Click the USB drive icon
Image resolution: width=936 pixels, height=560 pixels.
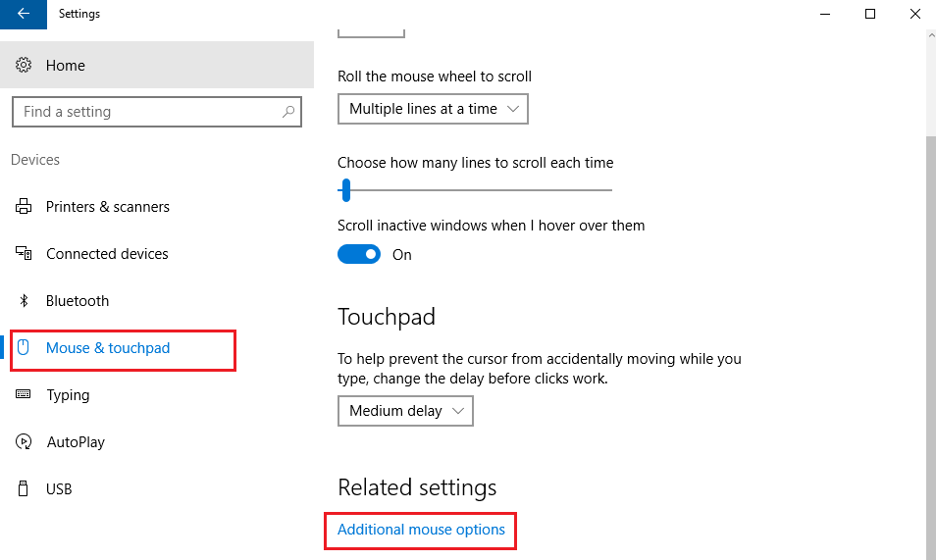25,489
